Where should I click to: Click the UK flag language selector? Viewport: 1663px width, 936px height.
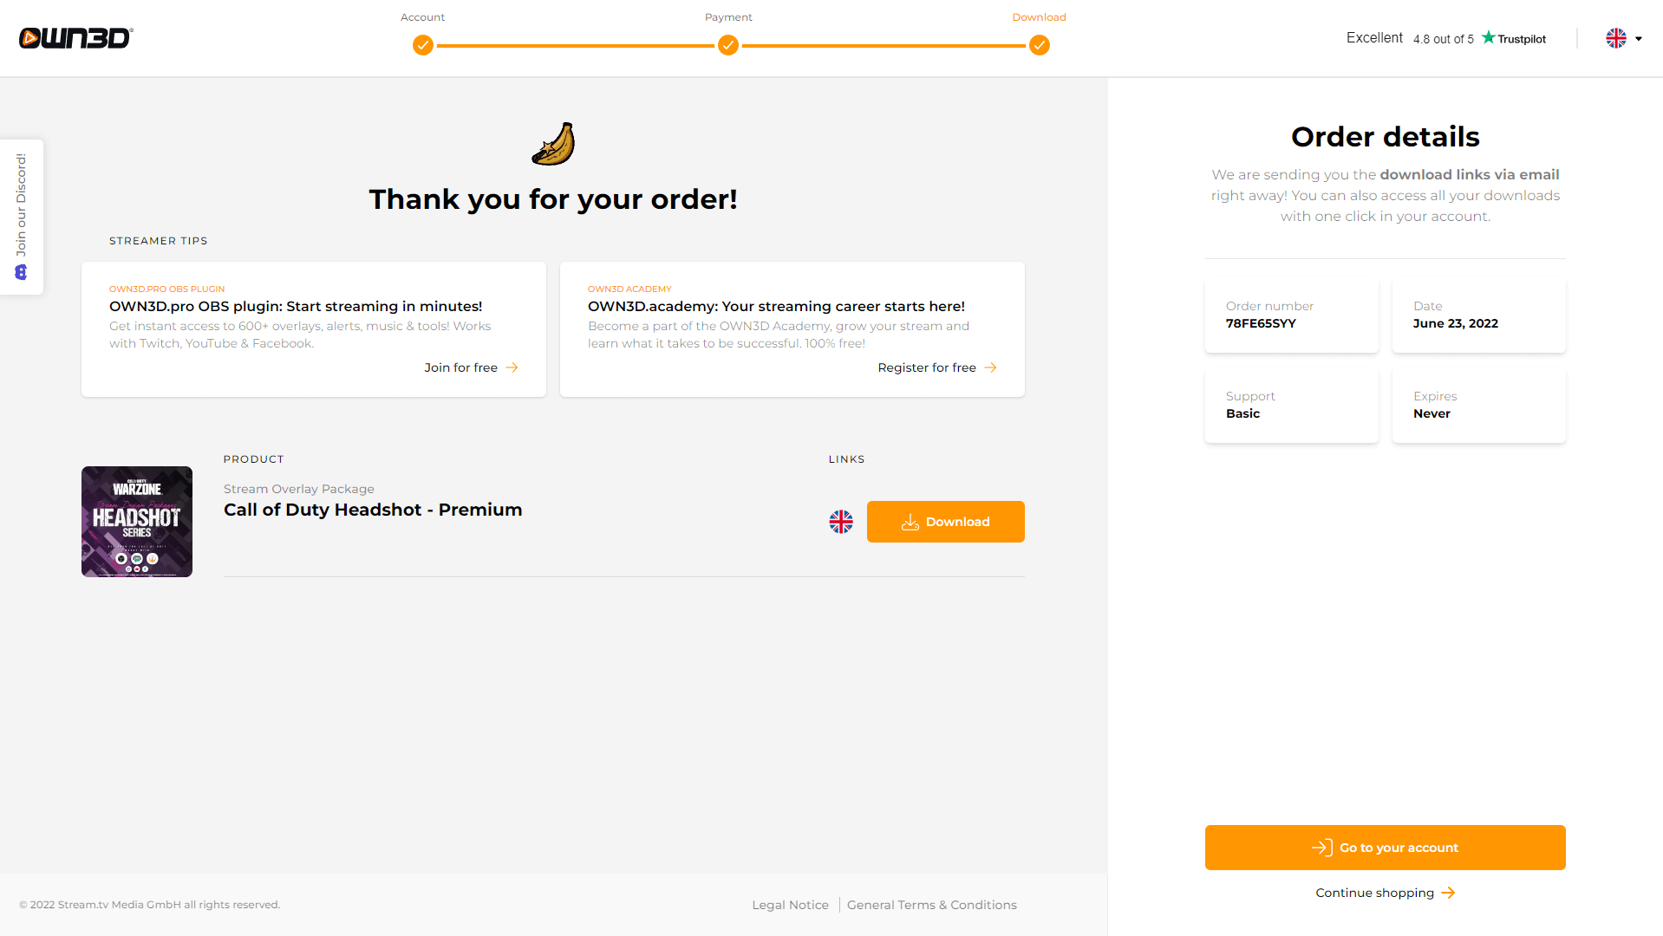click(1616, 38)
